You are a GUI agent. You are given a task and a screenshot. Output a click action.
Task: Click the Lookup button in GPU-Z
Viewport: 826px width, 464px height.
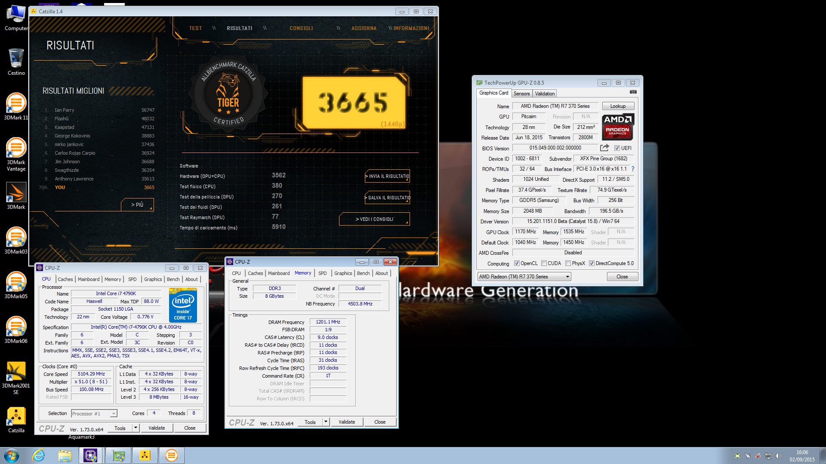click(x=618, y=106)
